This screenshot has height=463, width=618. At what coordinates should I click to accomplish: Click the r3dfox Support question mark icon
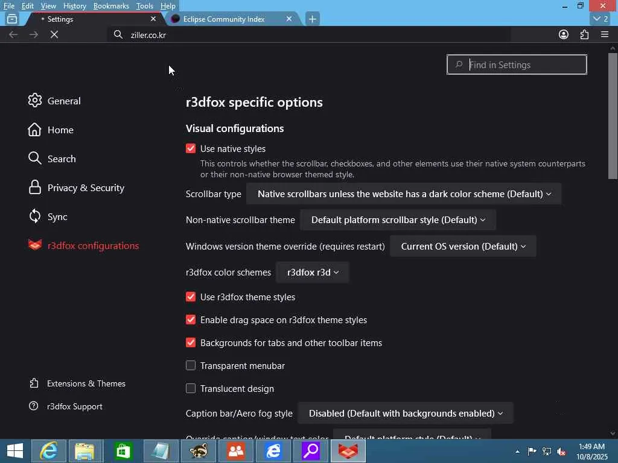34,406
